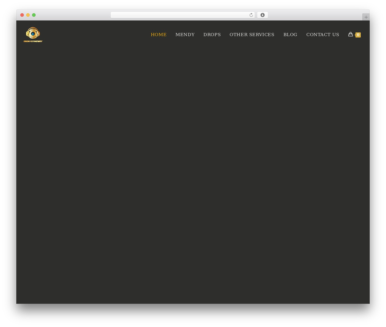Screen dimensions: 386x327
Task: Reload the page with the refresh icon
Action: 251,15
